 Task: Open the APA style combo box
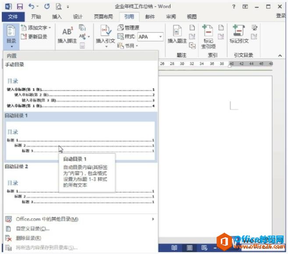150,37
